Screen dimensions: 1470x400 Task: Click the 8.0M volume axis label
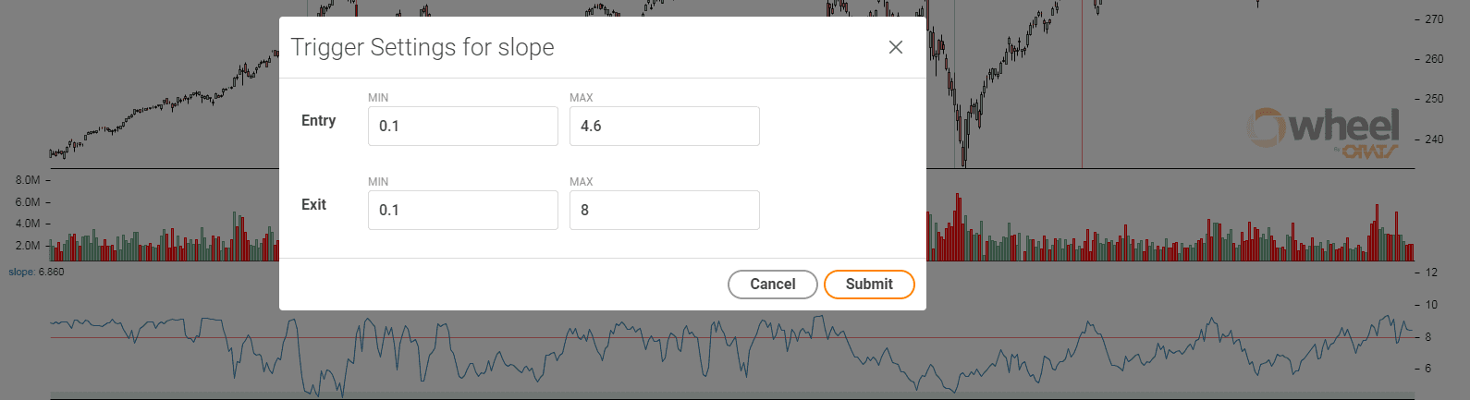click(x=28, y=180)
